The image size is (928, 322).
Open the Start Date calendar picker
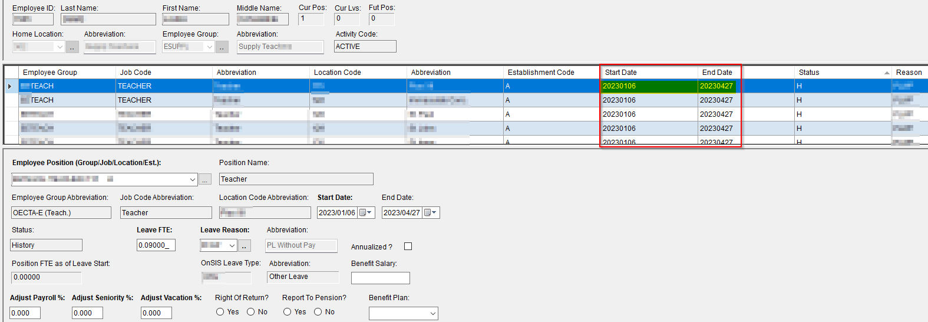(366, 213)
